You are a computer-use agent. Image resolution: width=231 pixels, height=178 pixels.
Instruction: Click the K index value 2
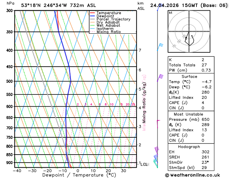pos(203,60)
